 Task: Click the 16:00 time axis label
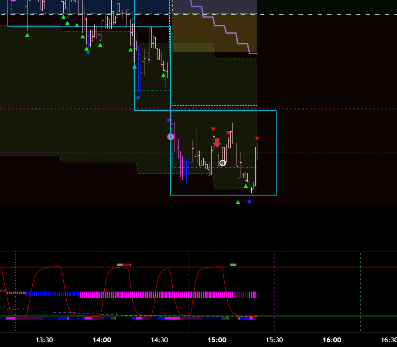(x=332, y=340)
